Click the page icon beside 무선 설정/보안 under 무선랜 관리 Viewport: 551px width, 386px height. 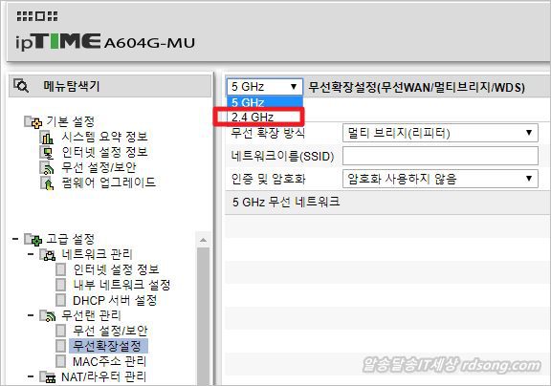click(x=61, y=331)
